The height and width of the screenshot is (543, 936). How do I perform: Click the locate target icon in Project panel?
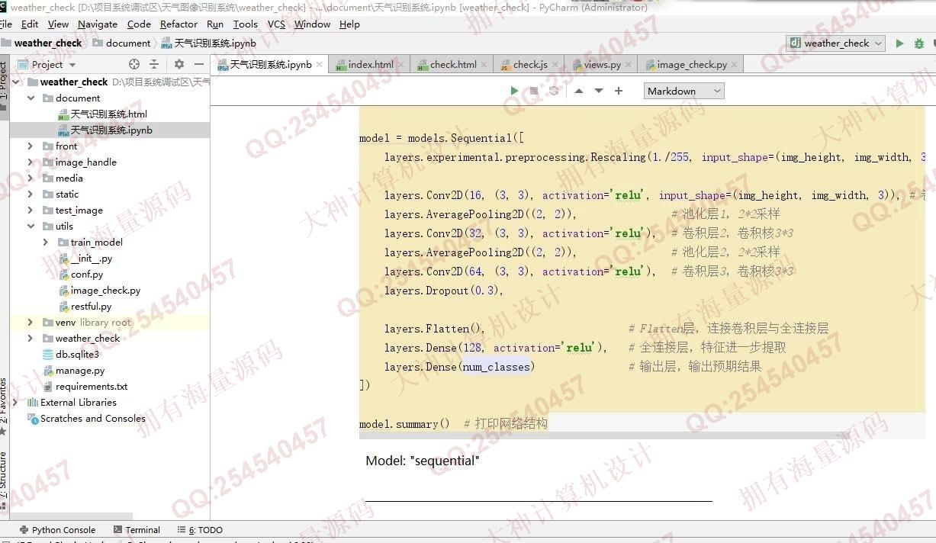click(134, 65)
